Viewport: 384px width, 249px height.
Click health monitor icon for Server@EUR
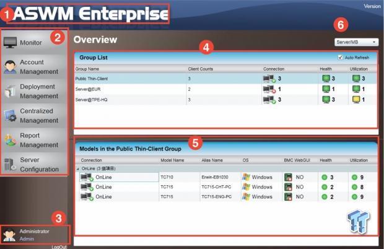[326, 89]
